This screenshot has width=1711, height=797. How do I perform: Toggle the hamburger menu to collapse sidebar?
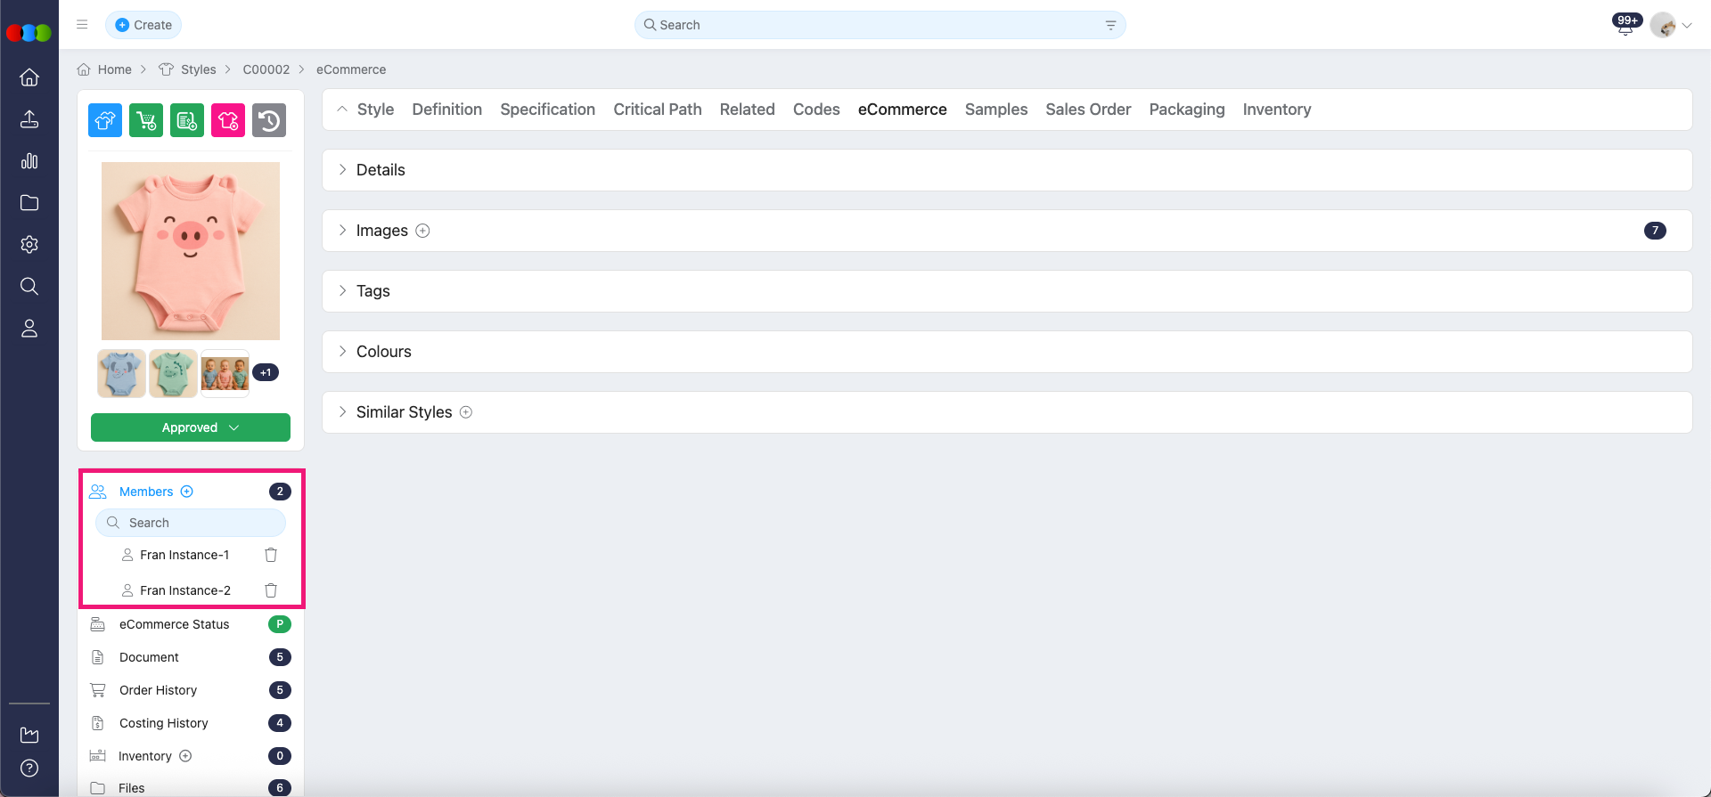82,25
